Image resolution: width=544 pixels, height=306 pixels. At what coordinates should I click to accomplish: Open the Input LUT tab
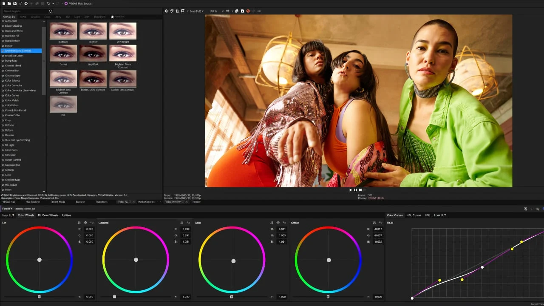tap(8, 215)
